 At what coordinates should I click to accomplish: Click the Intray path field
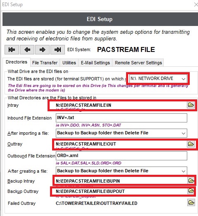click(121, 105)
